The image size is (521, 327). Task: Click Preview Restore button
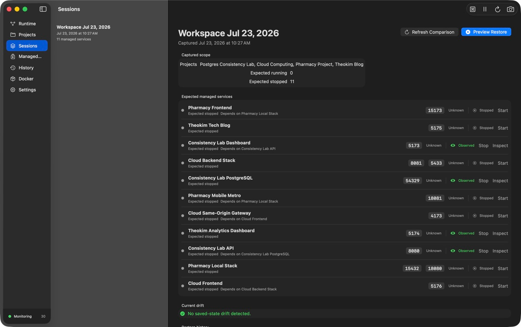coord(486,32)
